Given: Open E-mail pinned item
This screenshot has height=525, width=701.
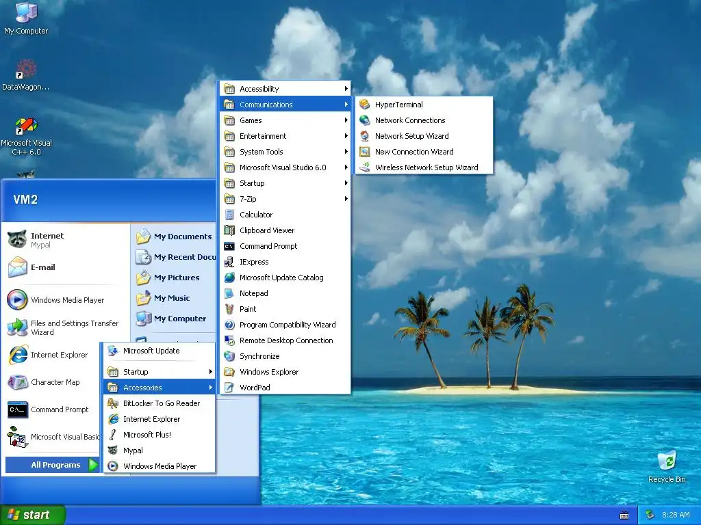Looking at the screenshot, I should pos(65,267).
